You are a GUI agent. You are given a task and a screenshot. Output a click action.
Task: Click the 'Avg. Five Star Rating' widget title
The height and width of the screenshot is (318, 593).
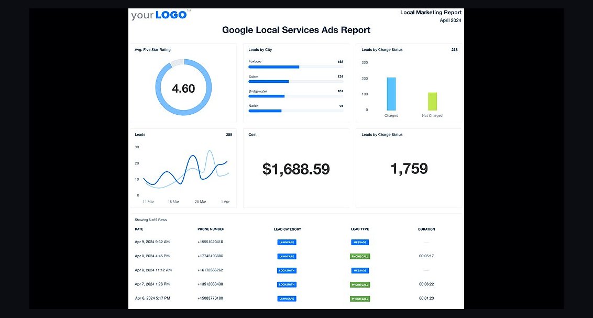tap(152, 50)
